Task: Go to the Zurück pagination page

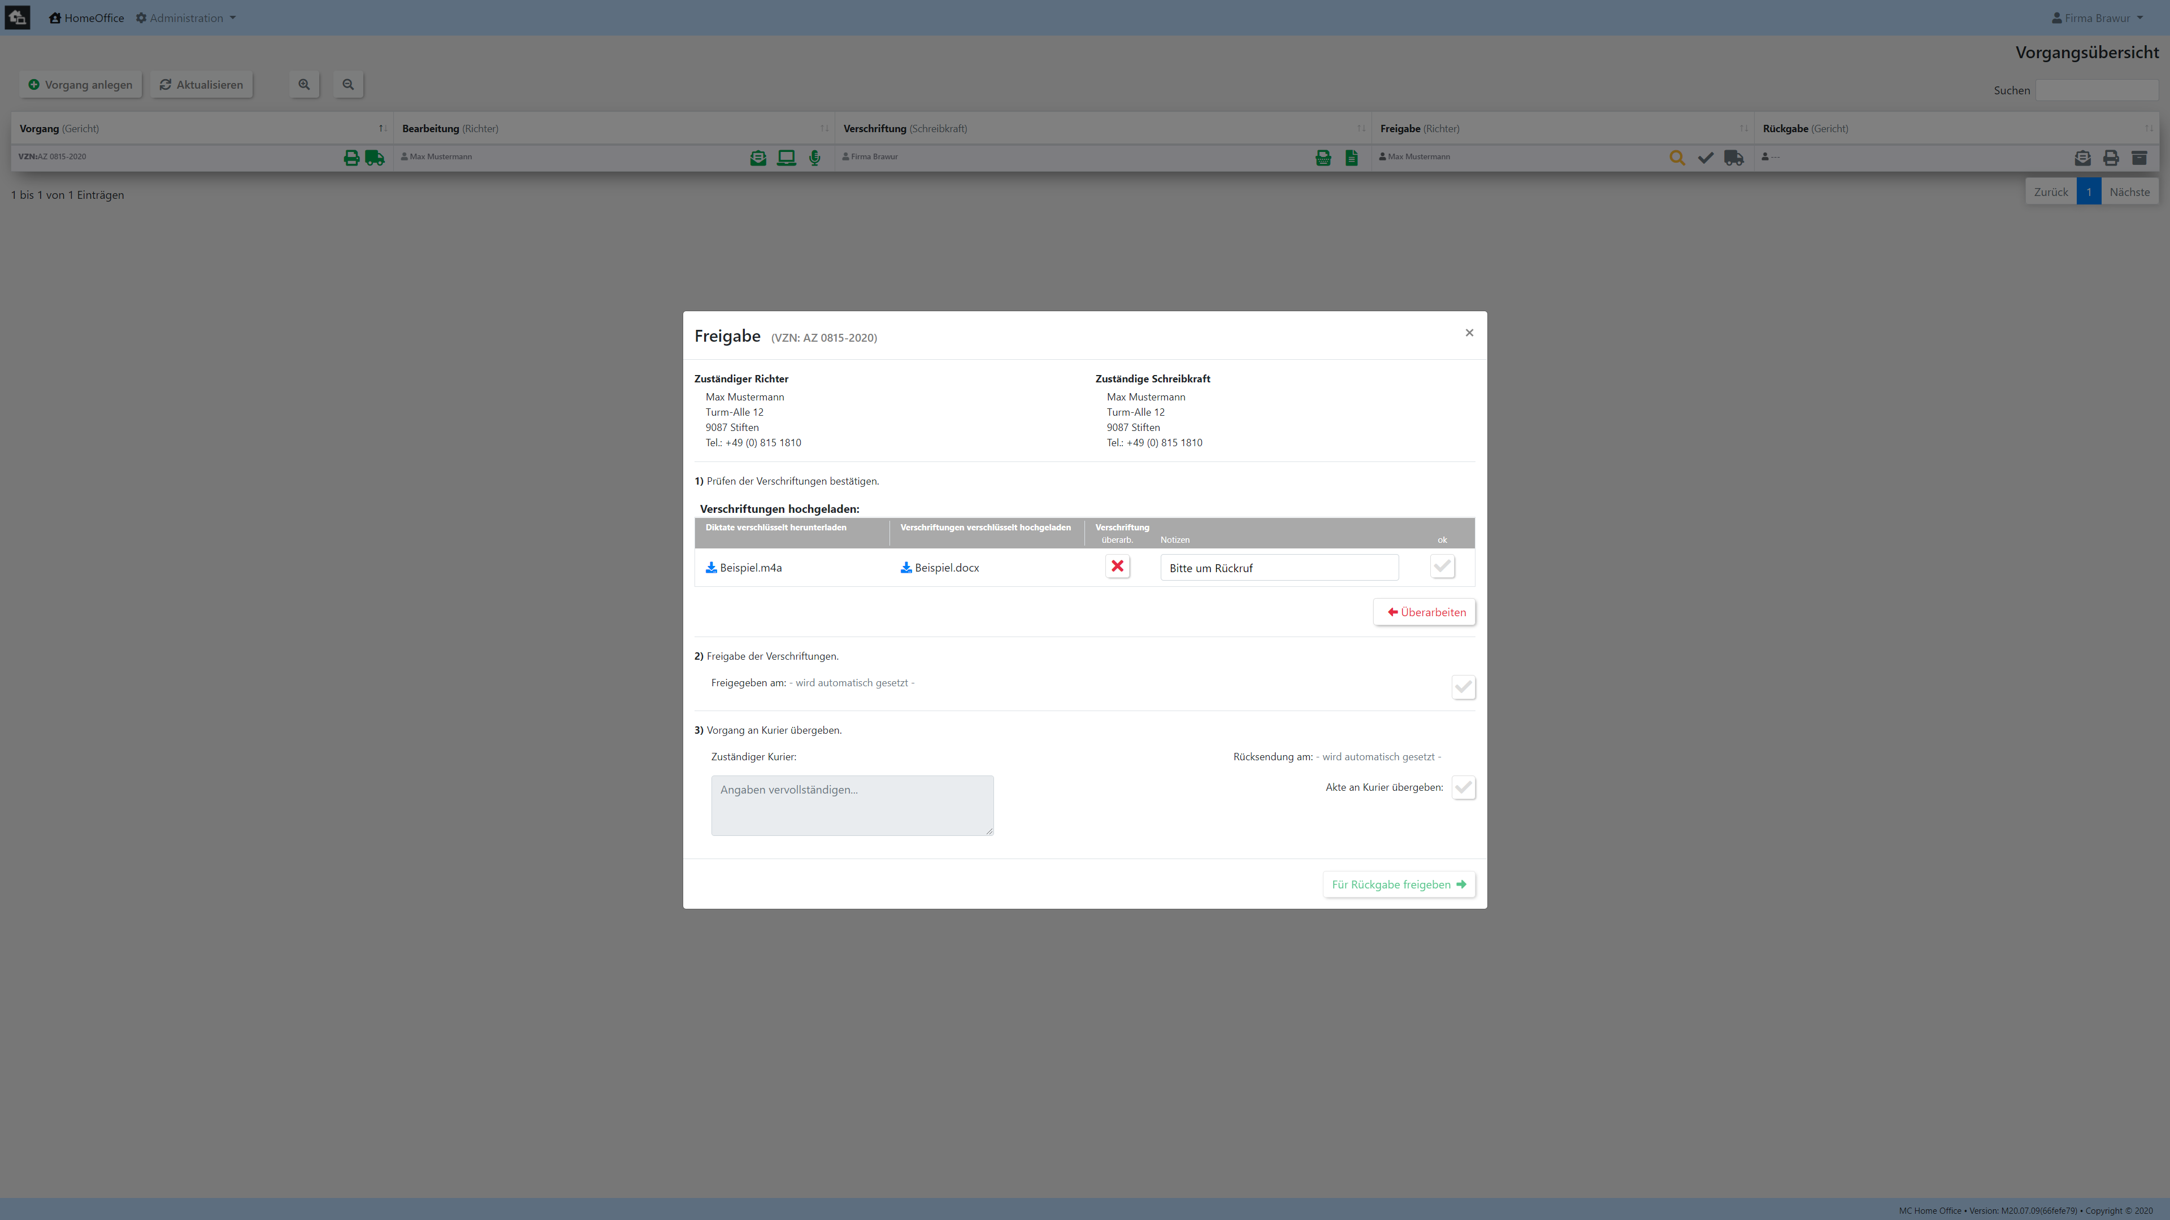Action: click(2050, 192)
